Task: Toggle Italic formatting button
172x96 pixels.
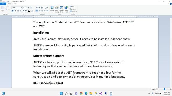Action: (x=16, y=11)
